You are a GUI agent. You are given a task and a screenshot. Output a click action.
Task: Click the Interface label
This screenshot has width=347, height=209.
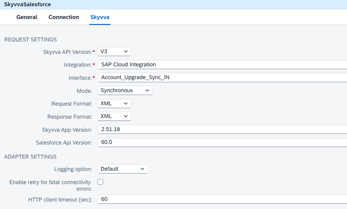point(80,78)
